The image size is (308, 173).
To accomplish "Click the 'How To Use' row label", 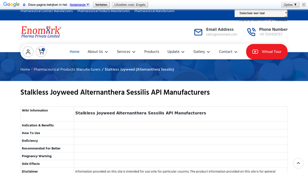I will [x=31, y=133].
